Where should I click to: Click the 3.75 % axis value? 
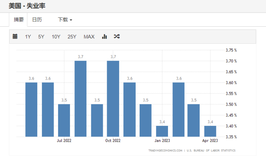(231, 50)
